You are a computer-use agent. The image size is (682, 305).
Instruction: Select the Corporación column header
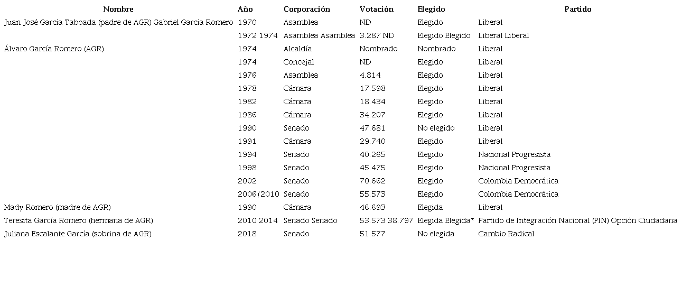(x=306, y=9)
